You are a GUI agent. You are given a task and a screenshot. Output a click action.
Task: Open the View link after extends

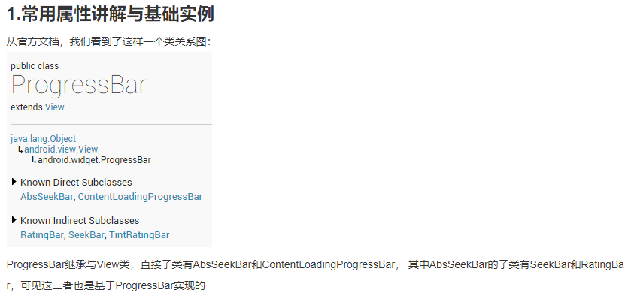(x=54, y=107)
